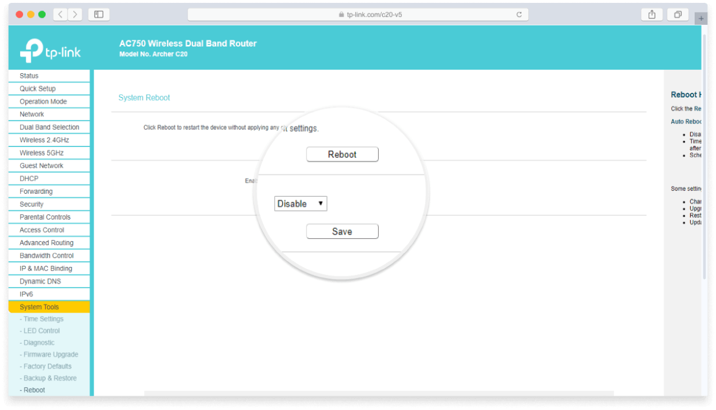Select Diagnostic under System Tools
This screenshot has height=410, width=716.
tap(37, 343)
